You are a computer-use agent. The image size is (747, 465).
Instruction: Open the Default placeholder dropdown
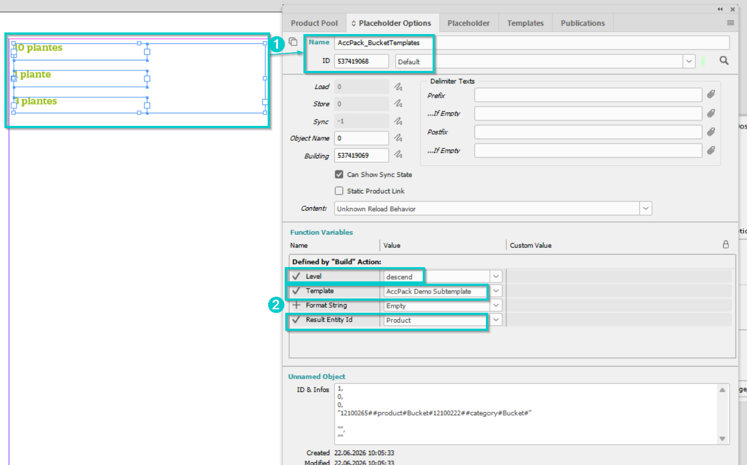(689, 62)
